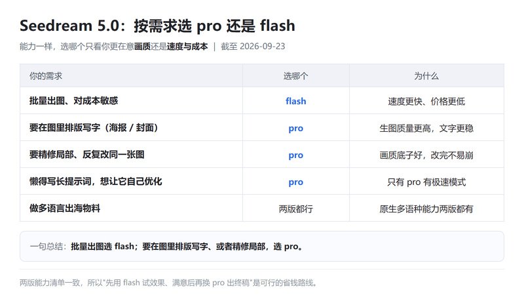Click the '为什么' column header
Screen dimensions: 524x303
[x=426, y=76]
